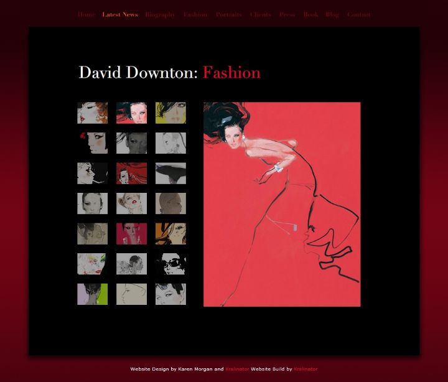448x382 pixels.
Task: Click the 'David Downton:' heading text
Action: 138,72
